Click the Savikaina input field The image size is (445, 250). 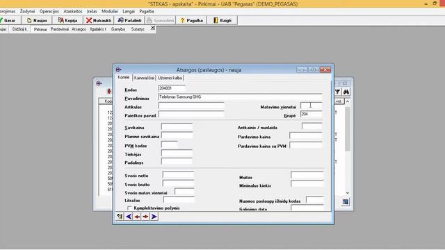point(177,126)
